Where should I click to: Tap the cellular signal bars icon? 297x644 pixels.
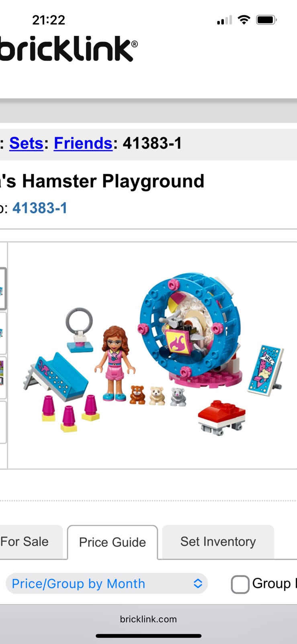coord(224,20)
